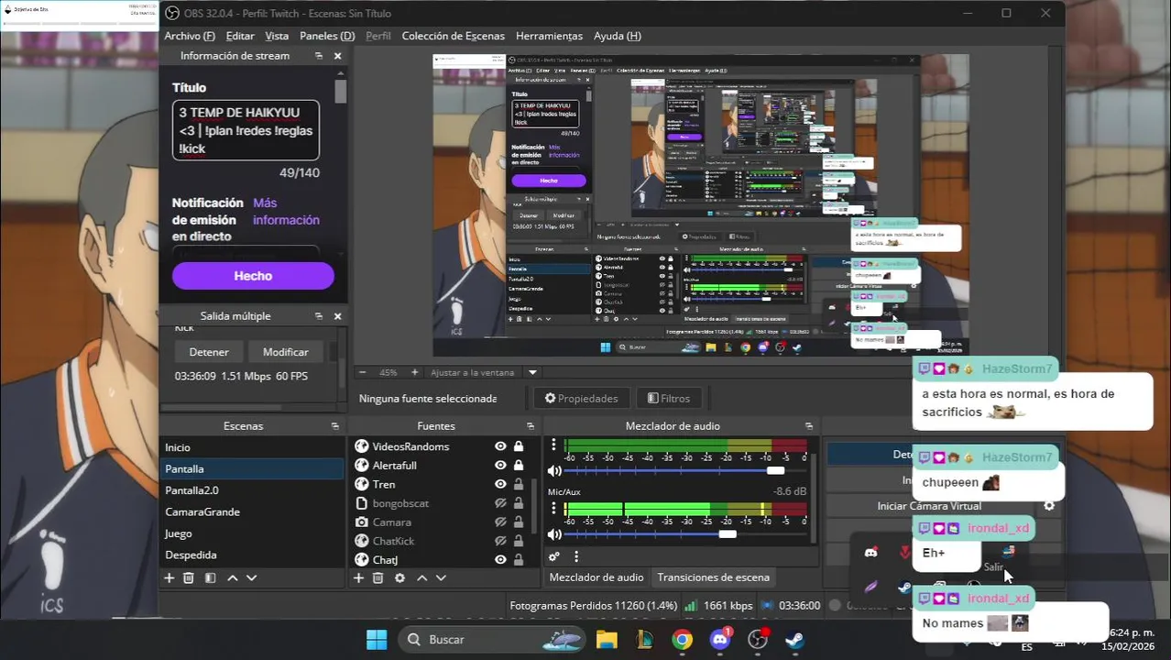Open source properties gear in Fuentes toolbar
1171x660 pixels.
[399, 578]
